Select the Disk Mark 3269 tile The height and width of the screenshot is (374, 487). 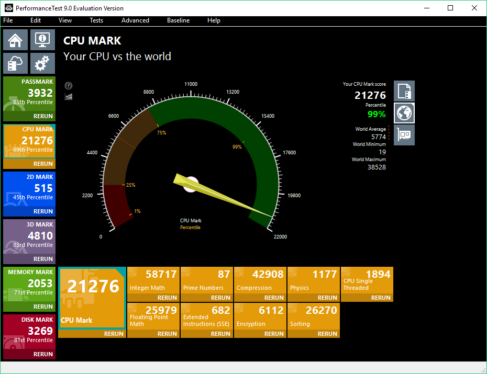(29, 332)
